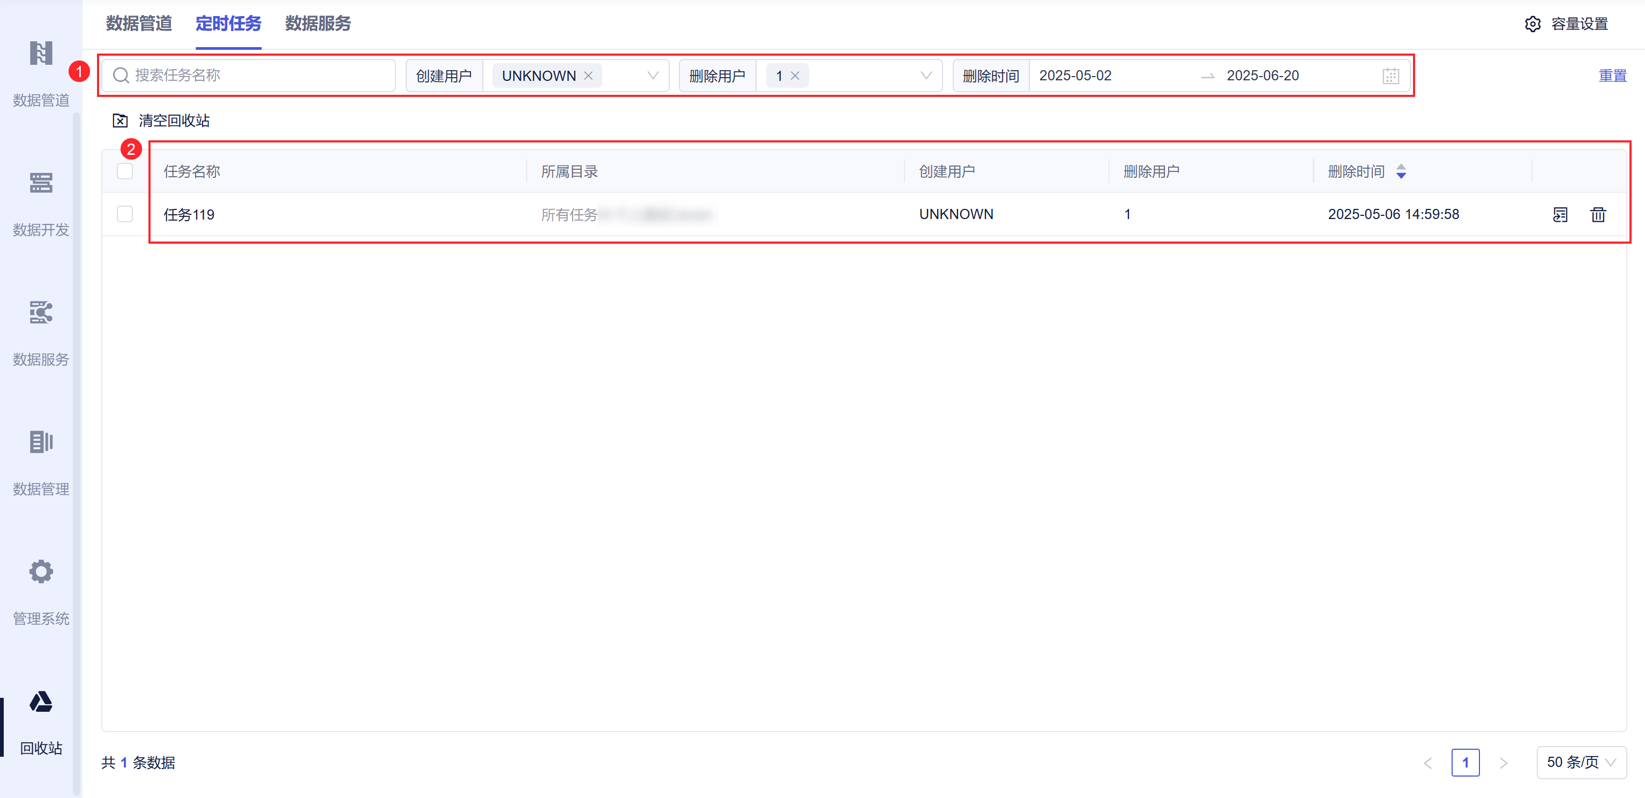Remove the UNKNOWN tag from 创建用户 filter
The height and width of the screenshot is (798, 1645).
588,76
